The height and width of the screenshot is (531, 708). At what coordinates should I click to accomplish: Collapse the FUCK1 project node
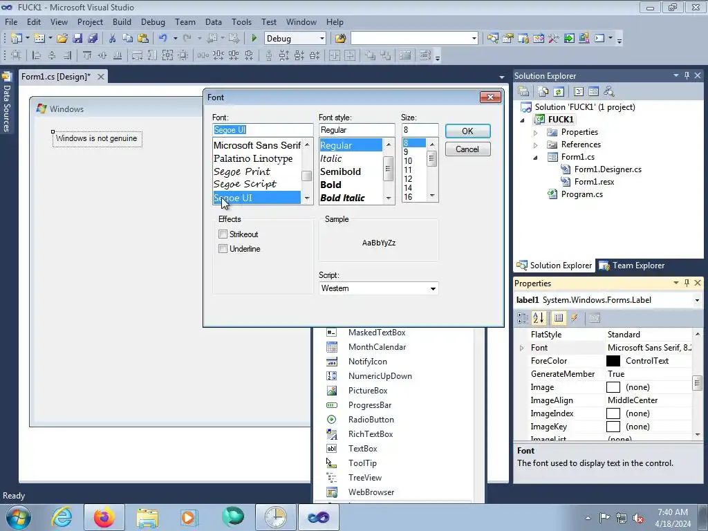[523, 120]
